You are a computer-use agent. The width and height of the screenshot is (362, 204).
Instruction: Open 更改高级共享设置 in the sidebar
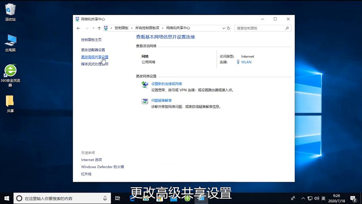[x=94, y=57]
